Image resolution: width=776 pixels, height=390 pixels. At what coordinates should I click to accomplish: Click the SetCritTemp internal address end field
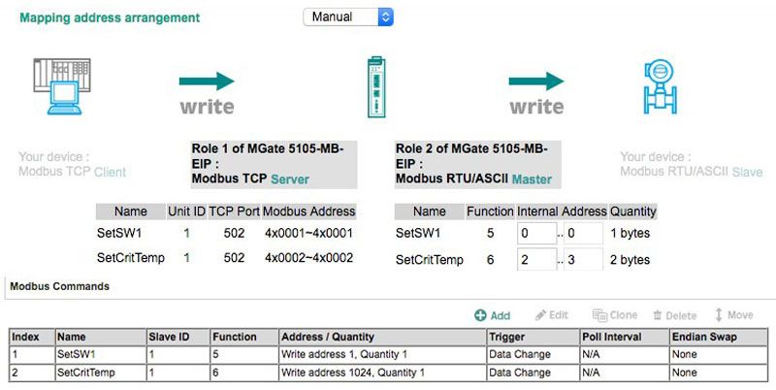point(583,259)
